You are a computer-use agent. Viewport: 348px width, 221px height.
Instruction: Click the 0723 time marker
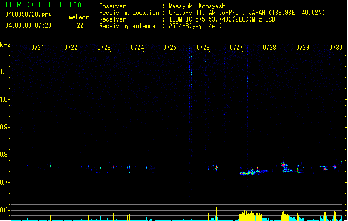coord(104,48)
